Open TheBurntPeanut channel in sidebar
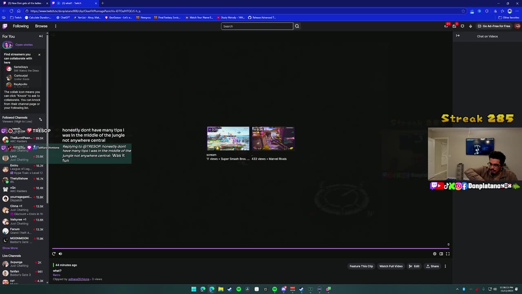Viewport: 522px width, 294px height. [x=23, y=140]
